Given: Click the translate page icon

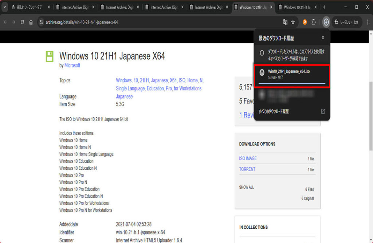Looking at the screenshot, I should point(285,22).
